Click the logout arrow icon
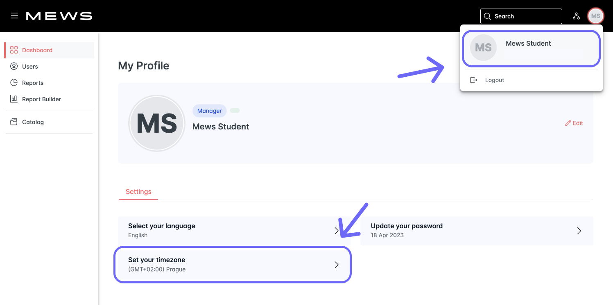 click(x=474, y=80)
